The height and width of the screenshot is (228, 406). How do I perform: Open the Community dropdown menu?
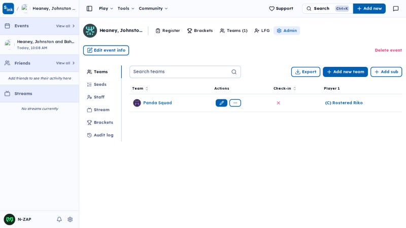point(153,9)
